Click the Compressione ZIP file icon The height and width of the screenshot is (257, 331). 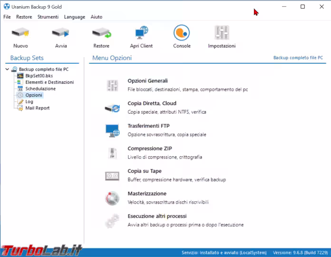pos(112,153)
